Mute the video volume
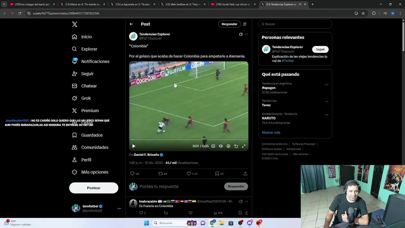The image size is (405, 228). (x=221, y=146)
